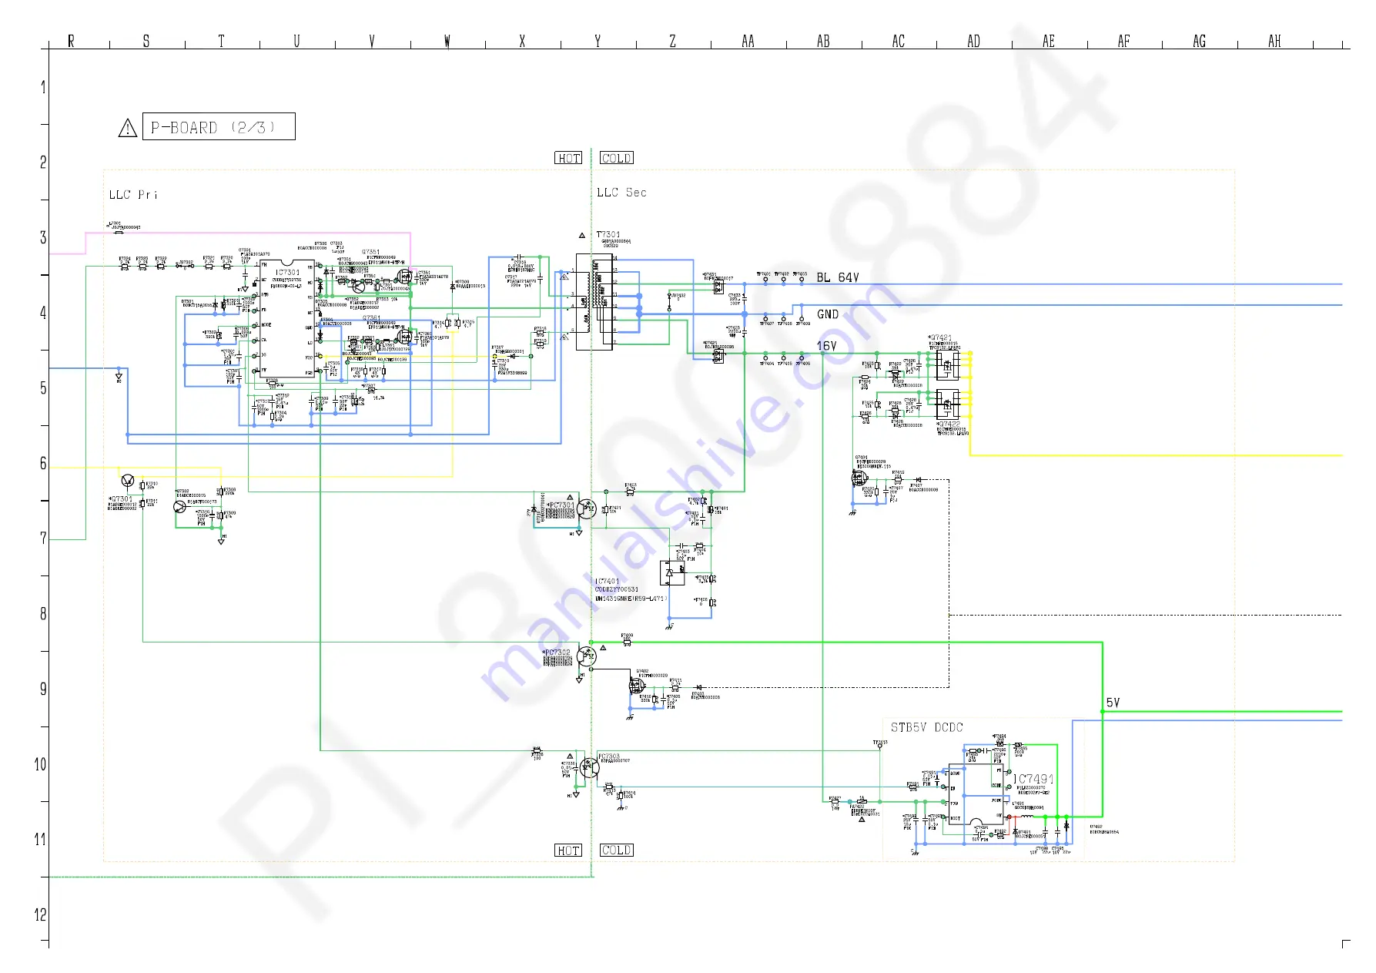Click the bottom HOT label
Screen dimensions: 1376x973
point(568,851)
